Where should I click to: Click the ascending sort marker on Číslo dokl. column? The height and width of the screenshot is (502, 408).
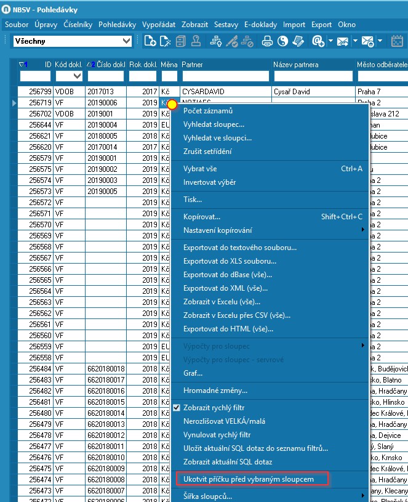[x=91, y=64]
